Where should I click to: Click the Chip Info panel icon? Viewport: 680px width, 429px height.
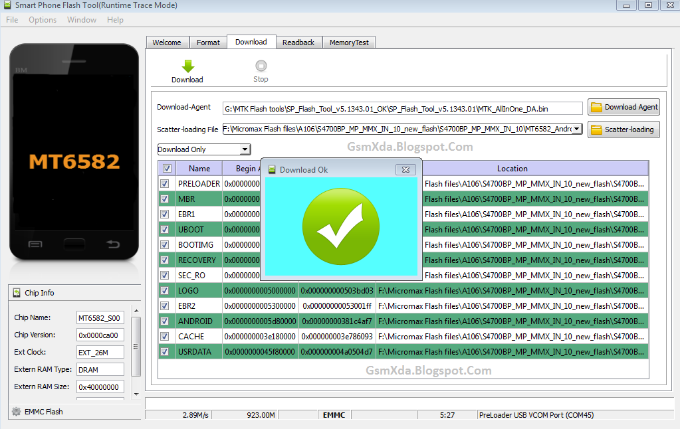[17, 293]
